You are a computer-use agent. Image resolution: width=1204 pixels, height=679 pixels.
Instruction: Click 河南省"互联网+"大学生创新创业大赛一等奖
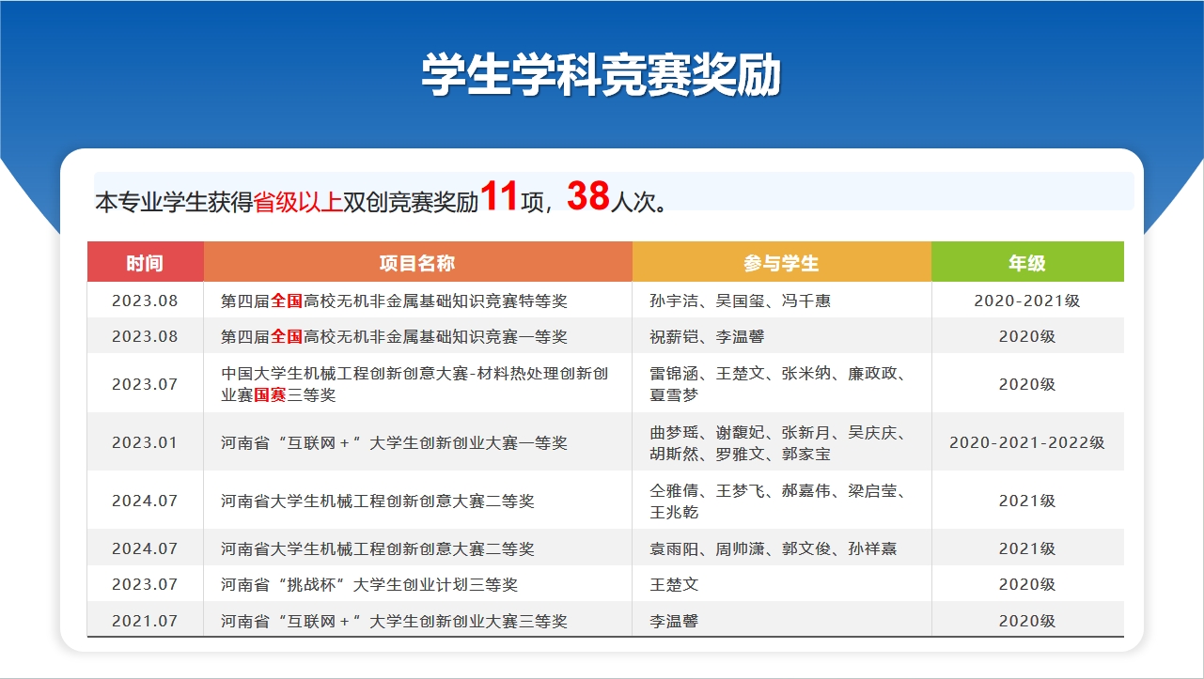point(394,442)
